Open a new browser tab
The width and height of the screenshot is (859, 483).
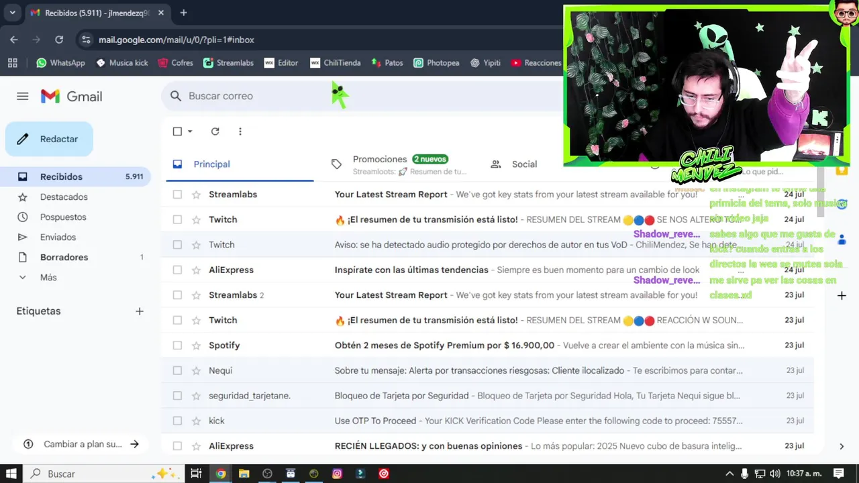coord(183,13)
